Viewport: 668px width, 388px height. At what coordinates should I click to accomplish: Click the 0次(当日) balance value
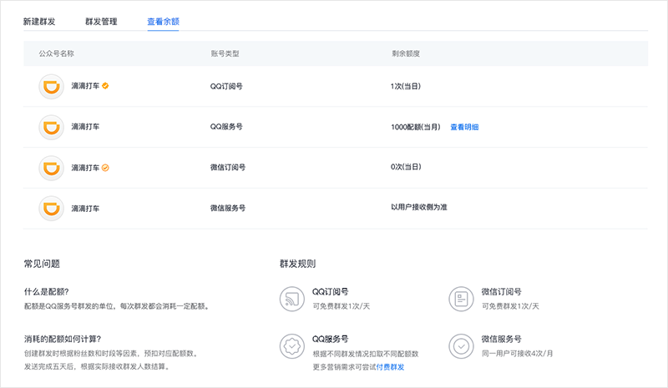point(406,167)
